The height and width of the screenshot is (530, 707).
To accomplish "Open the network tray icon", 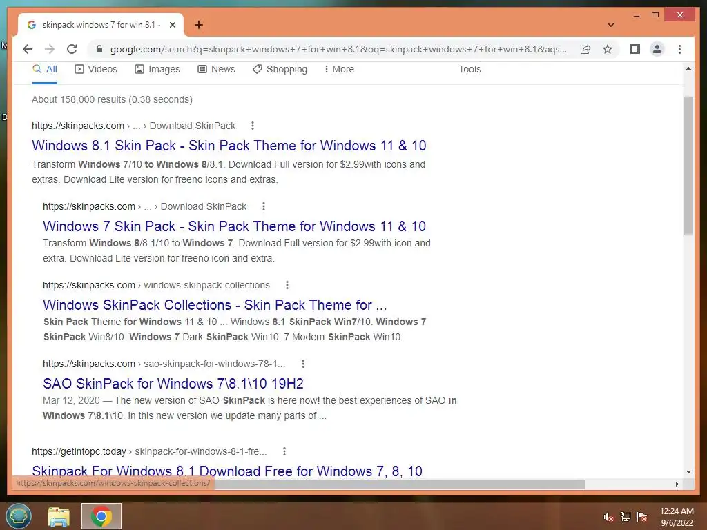I will [x=626, y=518].
